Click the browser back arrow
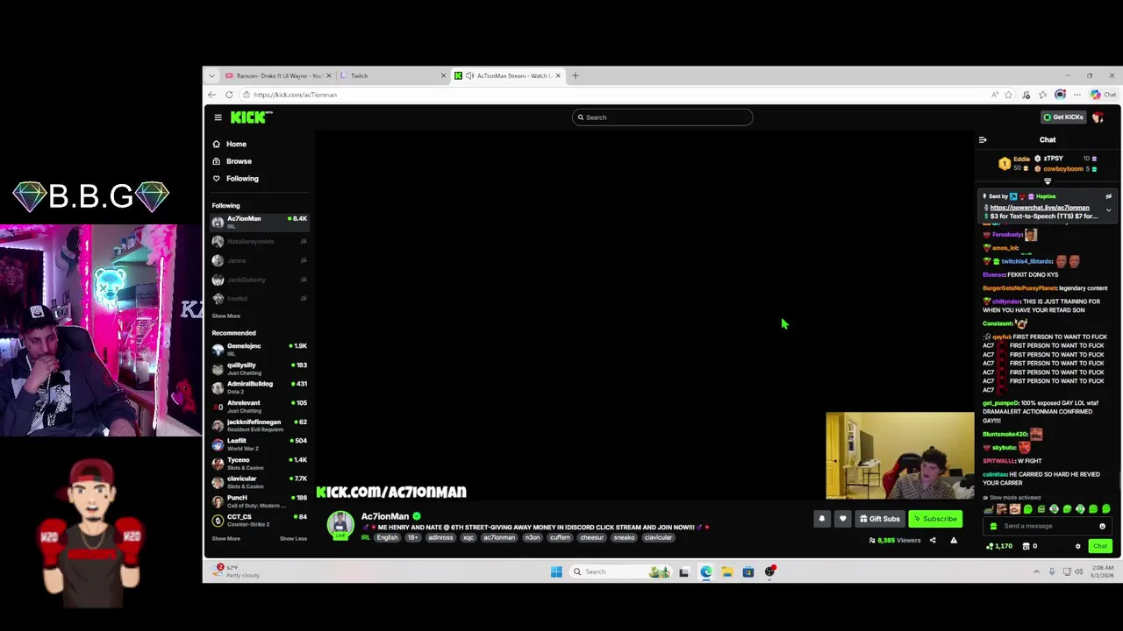Viewport: 1123px width, 631px height. pyautogui.click(x=211, y=95)
